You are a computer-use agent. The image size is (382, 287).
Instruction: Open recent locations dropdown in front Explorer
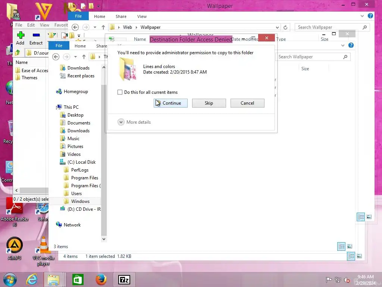point(75,57)
